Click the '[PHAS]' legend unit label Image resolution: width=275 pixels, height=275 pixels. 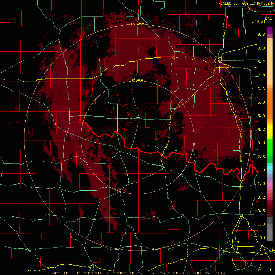(258, 21)
